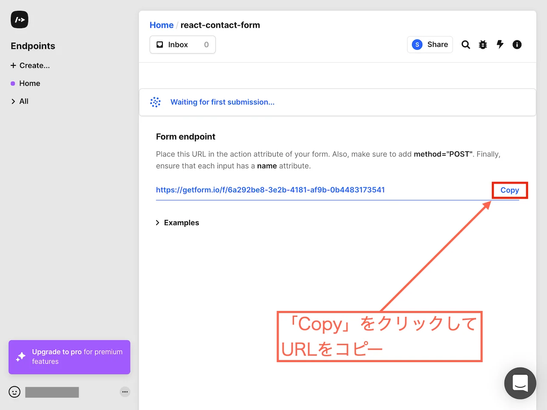This screenshot has width=547, height=410.
Task: Open the Intercom chat bubble
Action: coord(520,383)
